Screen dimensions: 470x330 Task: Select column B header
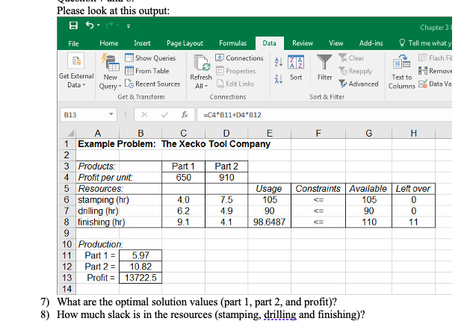tap(140, 133)
